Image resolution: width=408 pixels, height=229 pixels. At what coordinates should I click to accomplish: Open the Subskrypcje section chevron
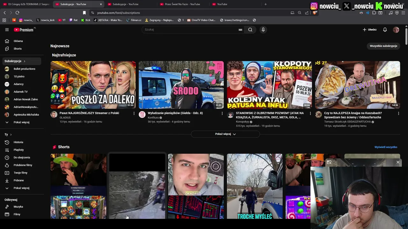click(x=24, y=61)
